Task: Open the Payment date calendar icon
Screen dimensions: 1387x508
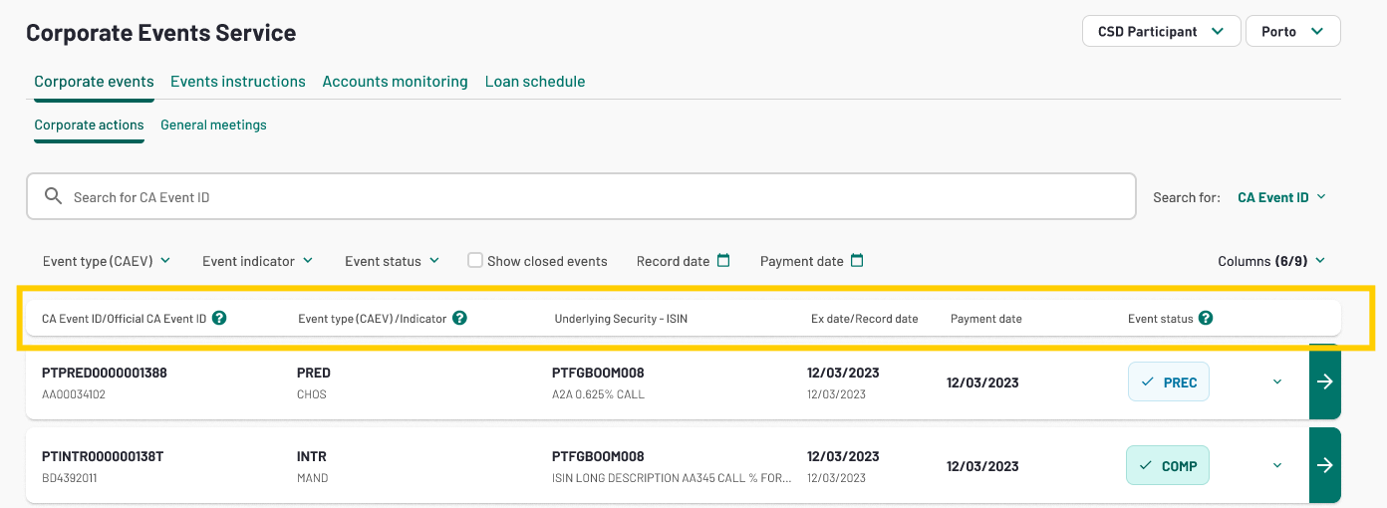Action: tap(857, 261)
